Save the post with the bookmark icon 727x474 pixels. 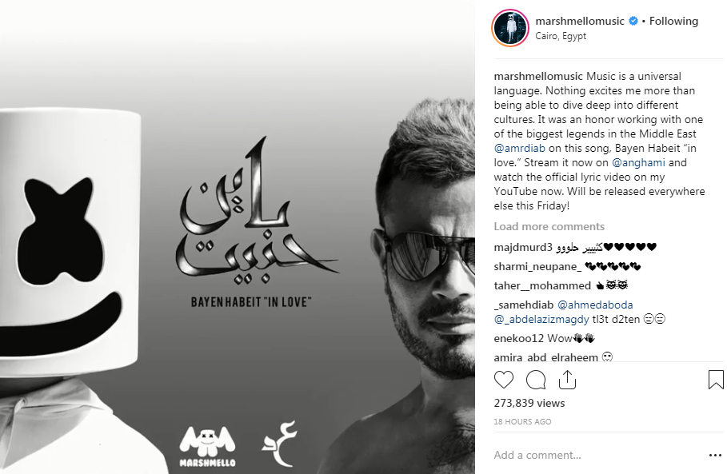pyautogui.click(x=716, y=380)
